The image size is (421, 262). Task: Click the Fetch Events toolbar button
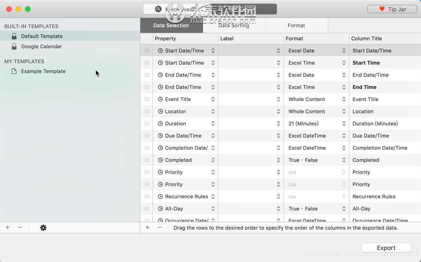[177, 9]
